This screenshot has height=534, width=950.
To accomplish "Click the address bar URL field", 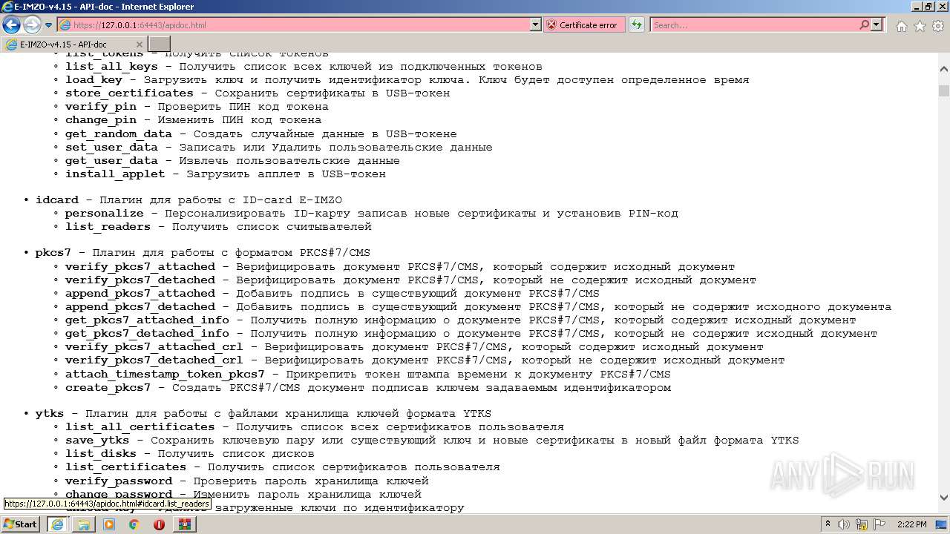I will pos(295,25).
